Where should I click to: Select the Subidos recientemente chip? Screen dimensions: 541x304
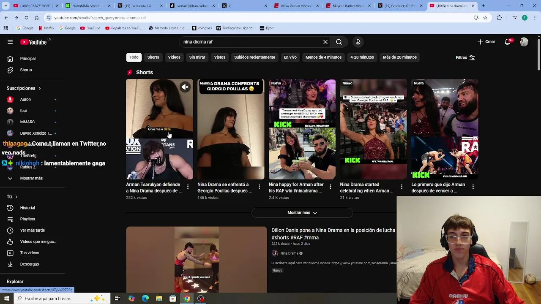pyautogui.click(x=254, y=57)
